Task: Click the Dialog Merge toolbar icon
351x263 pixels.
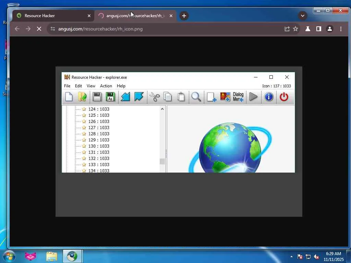Action: coord(238,97)
